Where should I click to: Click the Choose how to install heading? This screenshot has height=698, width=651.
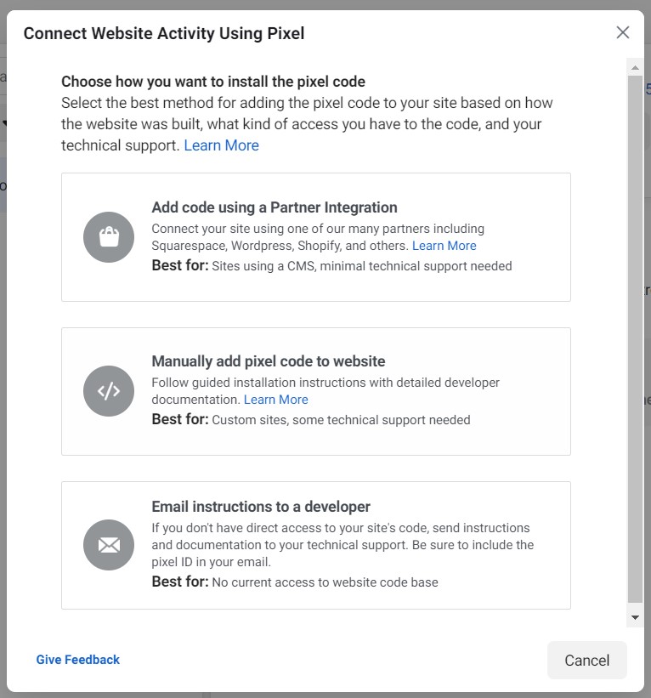(x=213, y=82)
